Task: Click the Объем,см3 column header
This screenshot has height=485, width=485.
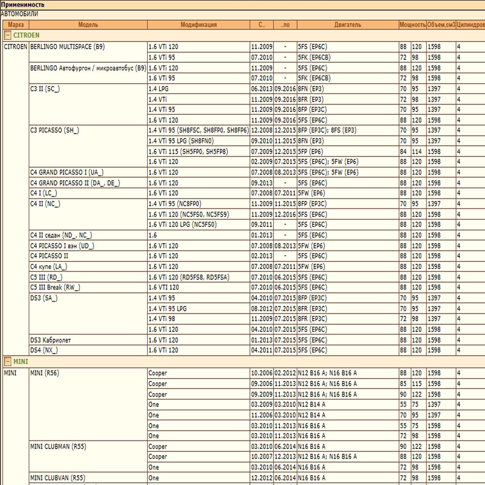Action: [441, 25]
